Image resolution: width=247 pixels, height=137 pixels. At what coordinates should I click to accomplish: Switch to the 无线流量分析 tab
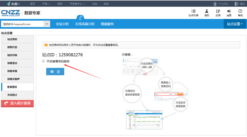[85, 24]
